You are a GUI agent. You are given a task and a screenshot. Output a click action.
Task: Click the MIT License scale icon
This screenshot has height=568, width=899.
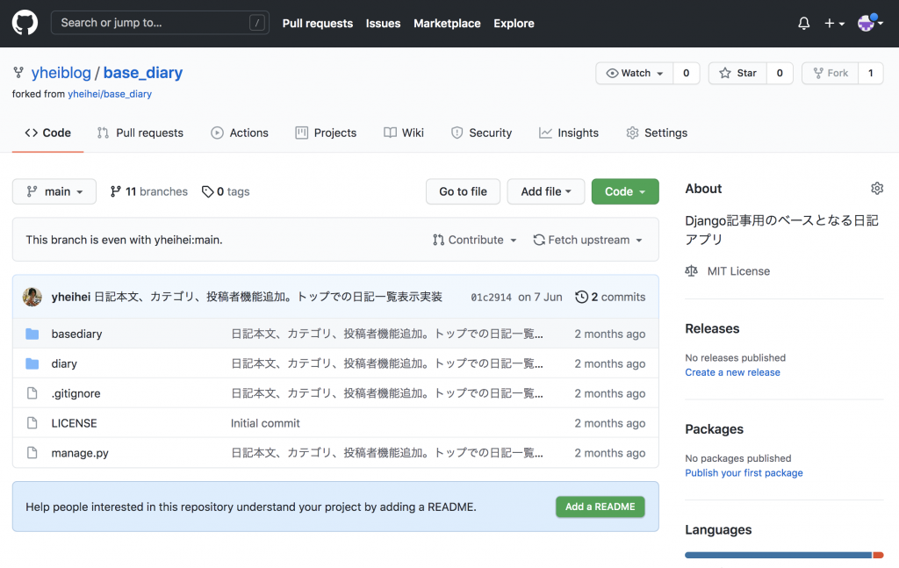click(x=692, y=271)
